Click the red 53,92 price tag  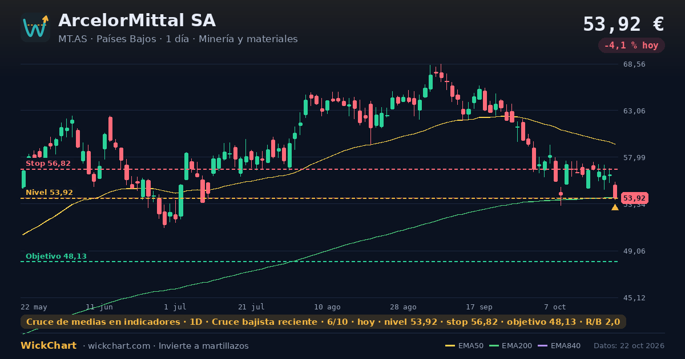tap(635, 198)
